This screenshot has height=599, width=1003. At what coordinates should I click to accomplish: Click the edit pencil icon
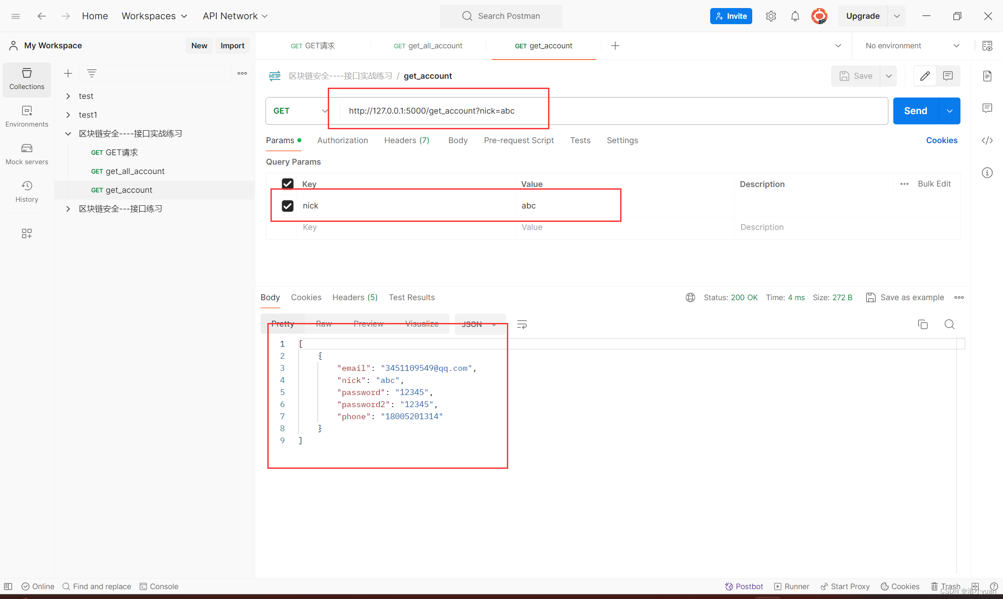click(x=925, y=76)
